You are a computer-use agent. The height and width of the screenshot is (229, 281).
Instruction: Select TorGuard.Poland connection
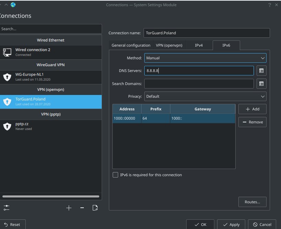(x=51, y=102)
